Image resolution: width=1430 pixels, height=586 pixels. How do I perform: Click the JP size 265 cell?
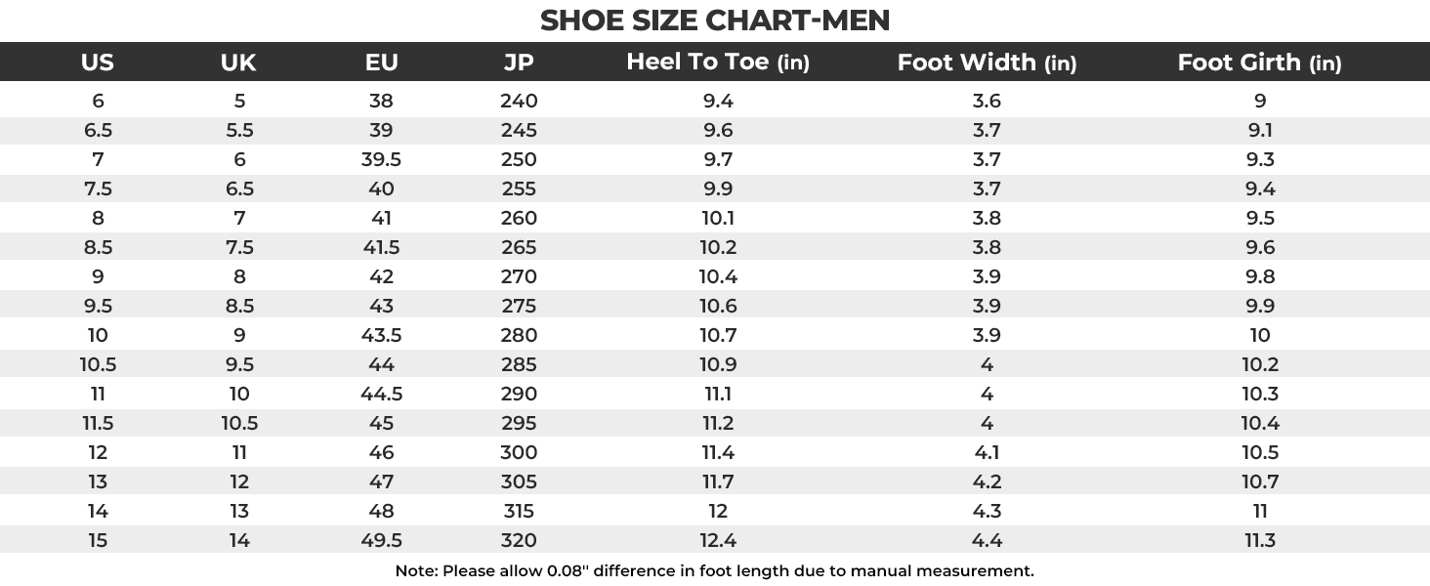click(519, 247)
